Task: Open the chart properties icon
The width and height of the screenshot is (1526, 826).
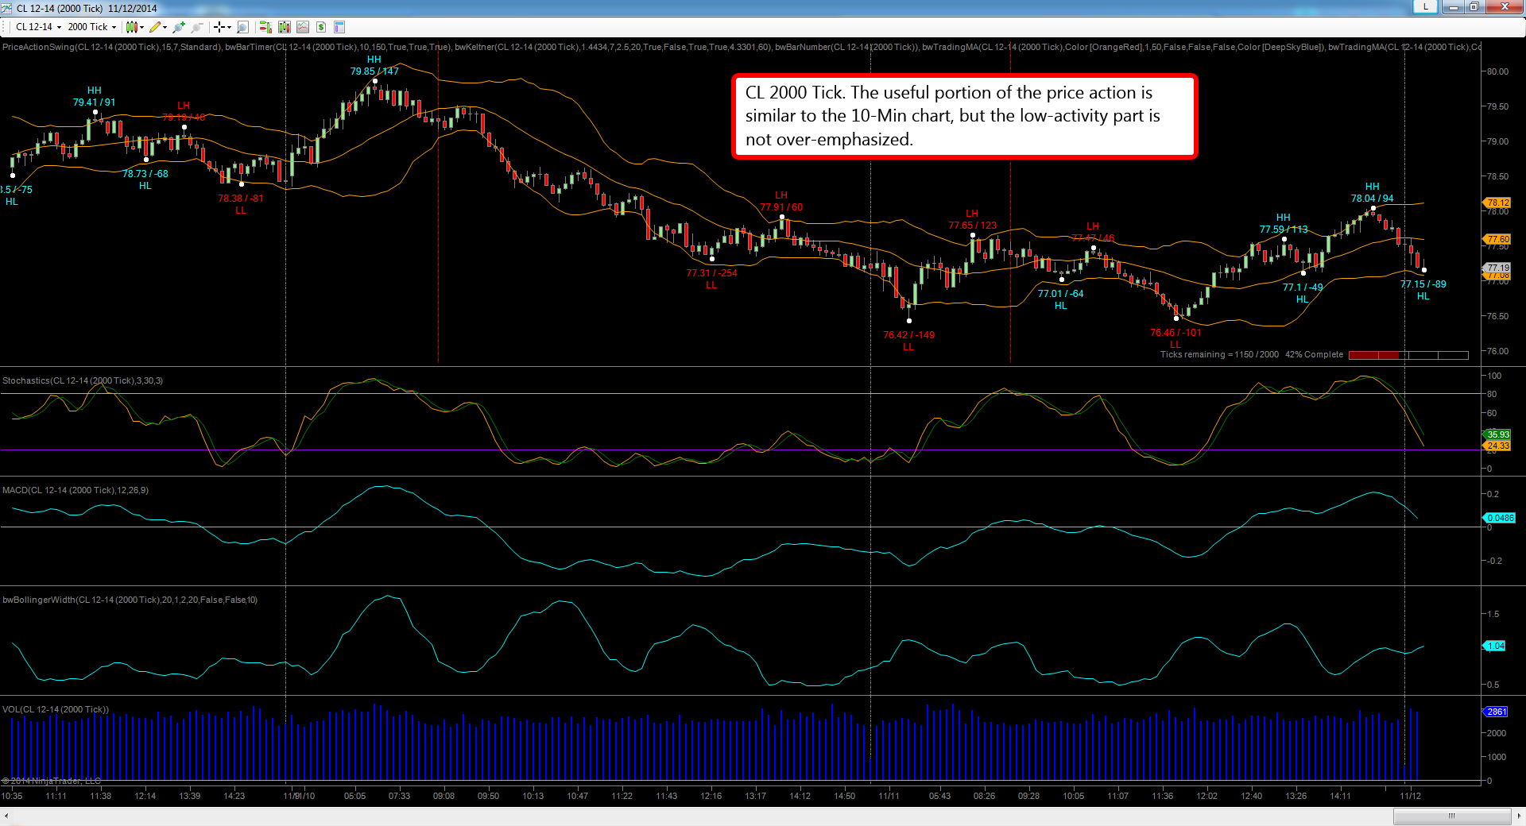Action: (339, 27)
